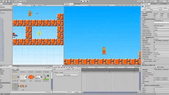Toggle Is Trigger checkbox
This screenshot has height=95, width=169.
[x=154, y=71]
